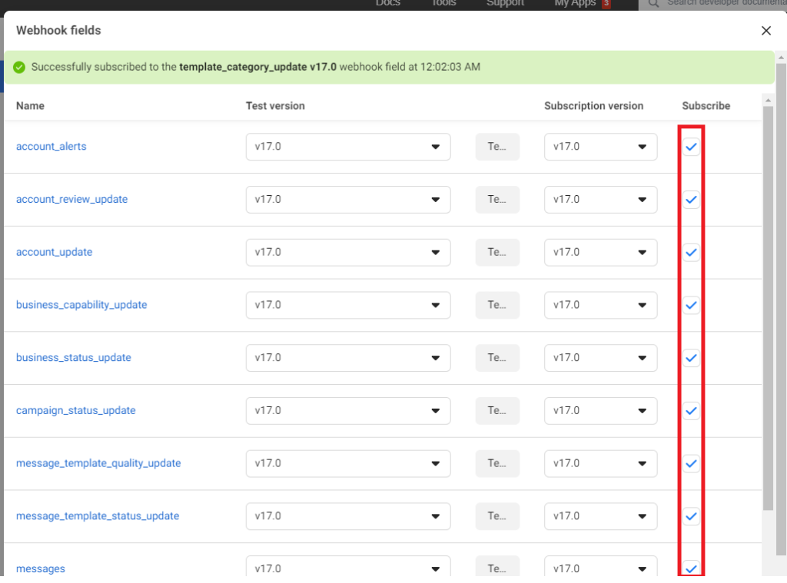
Task: Click the Test button for business_capability_update
Action: coord(497,305)
